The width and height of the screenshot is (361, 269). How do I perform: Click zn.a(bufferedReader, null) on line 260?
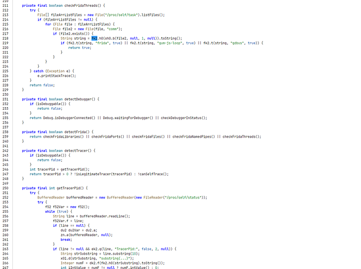(86, 235)
